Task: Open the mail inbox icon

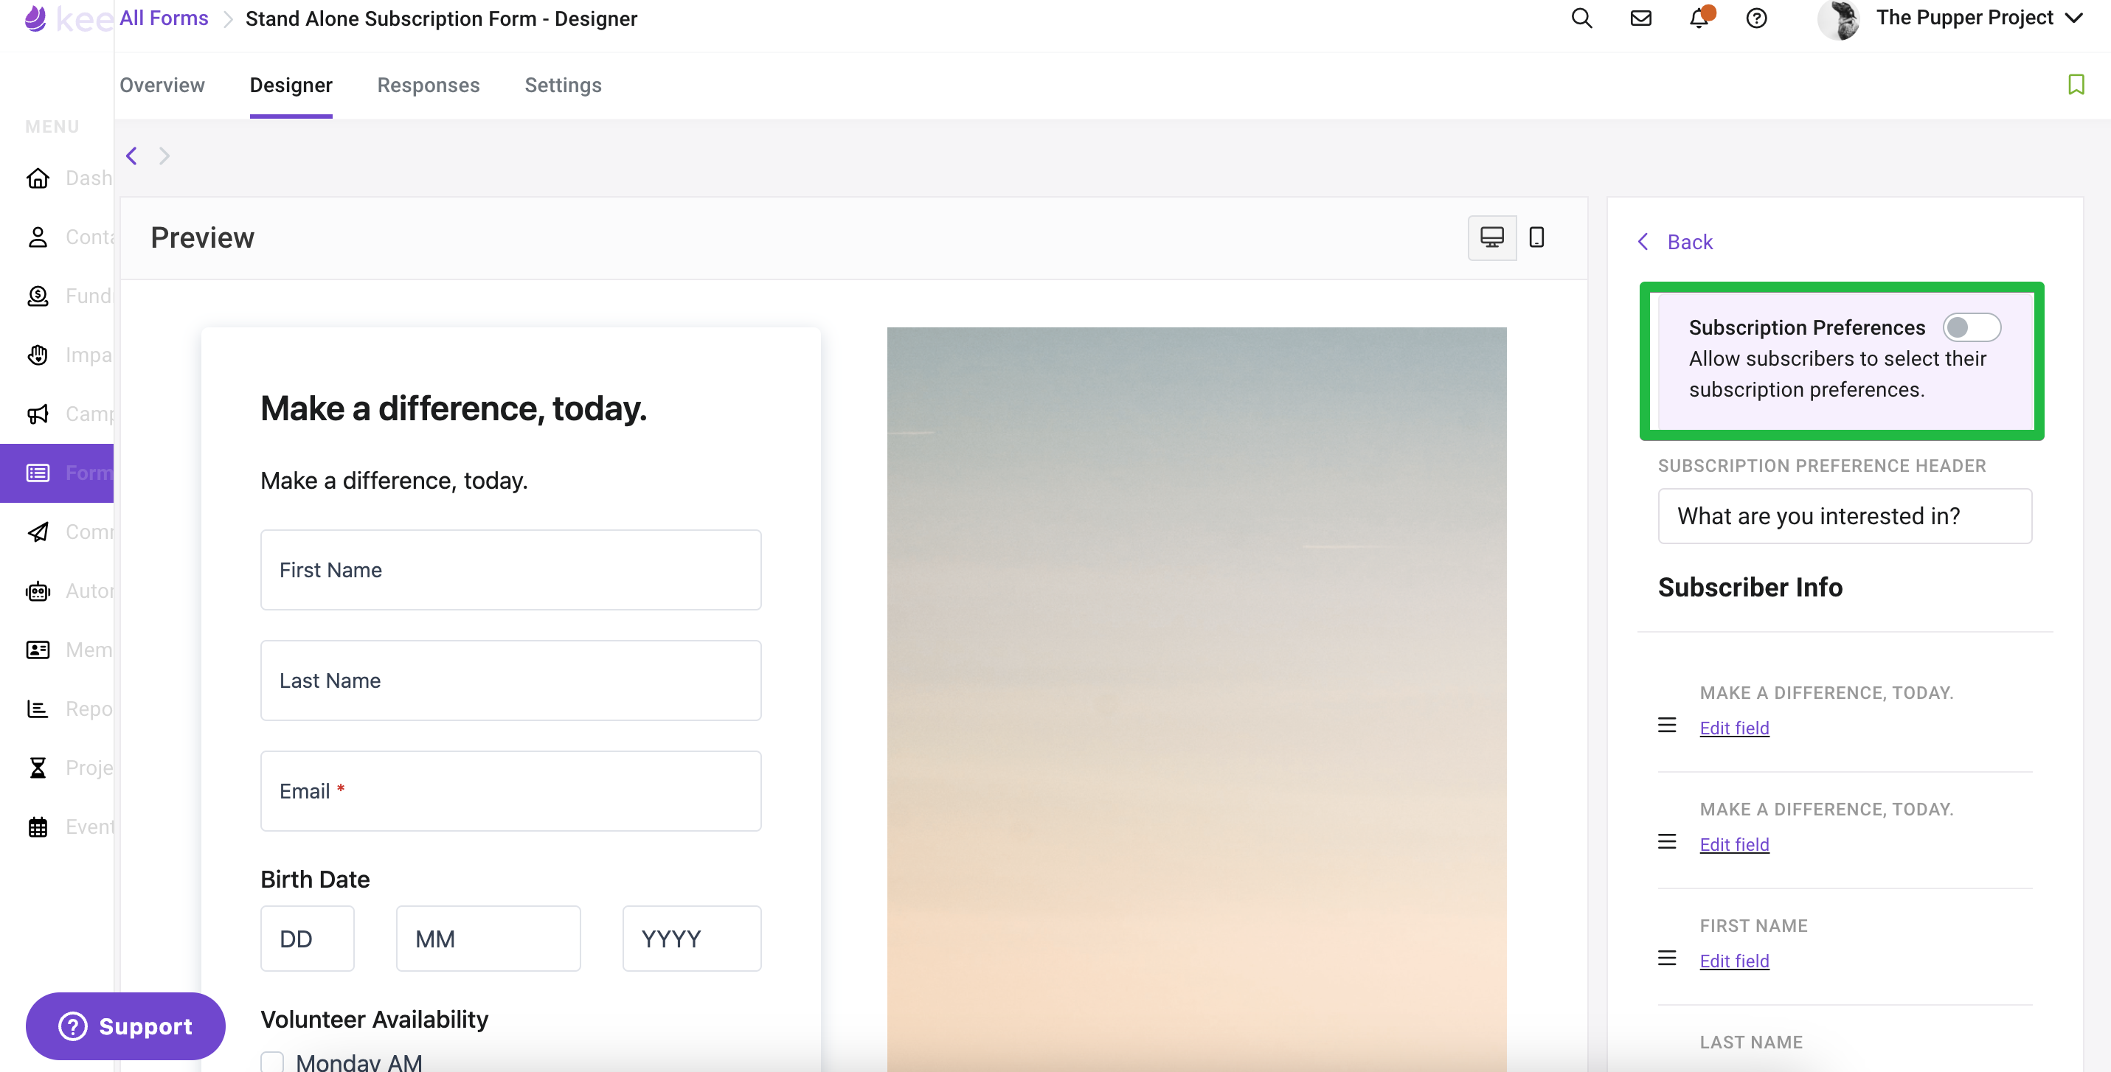Action: [x=1640, y=18]
